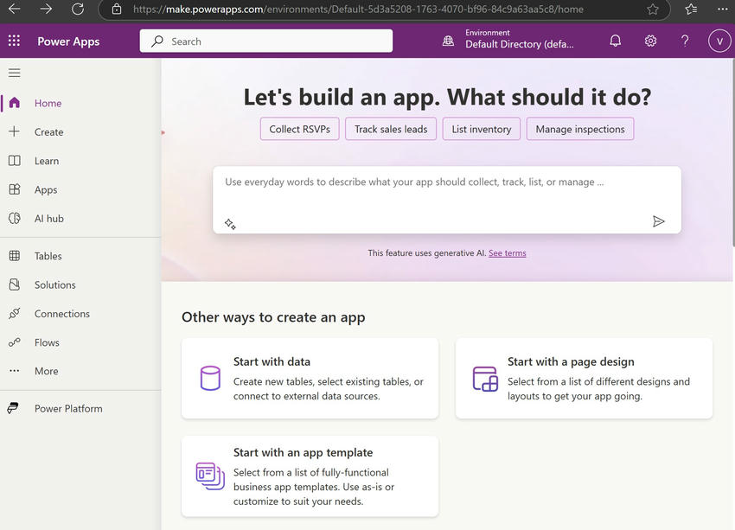Select the Manage inspections suggestion
735x530 pixels.
point(580,129)
